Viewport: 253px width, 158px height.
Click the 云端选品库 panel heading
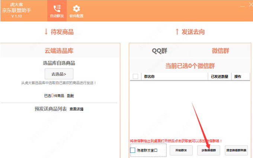pyautogui.click(x=59, y=51)
